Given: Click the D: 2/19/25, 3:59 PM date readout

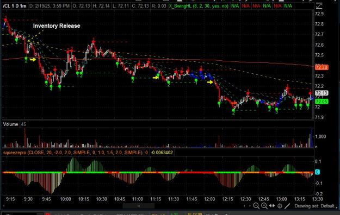Looking at the screenshot, I should point(50,6).
